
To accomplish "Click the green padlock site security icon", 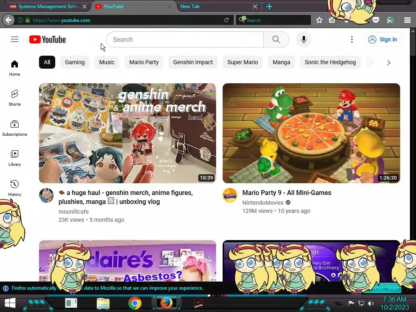I will (28, 20).
